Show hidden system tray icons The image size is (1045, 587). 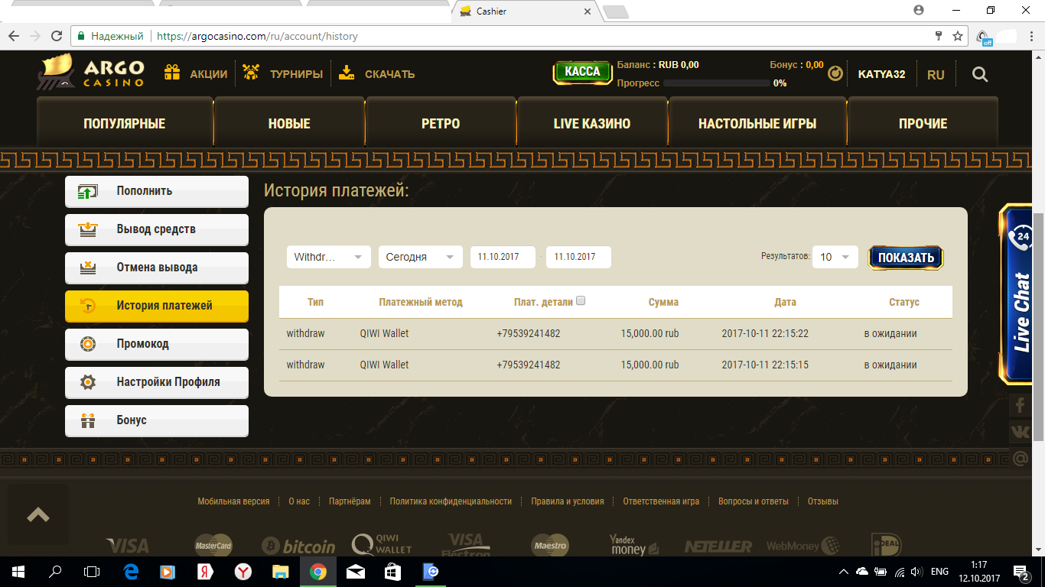coord(844,572)
